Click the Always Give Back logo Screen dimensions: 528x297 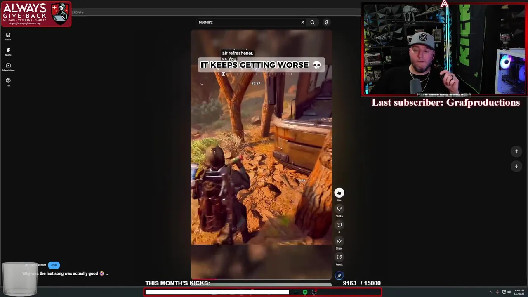tap(36, 14)
